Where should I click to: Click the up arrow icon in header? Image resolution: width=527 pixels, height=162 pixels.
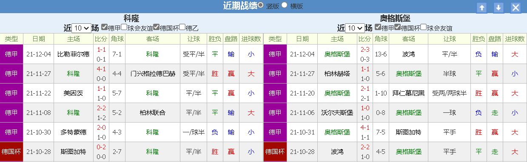[482, 8]
